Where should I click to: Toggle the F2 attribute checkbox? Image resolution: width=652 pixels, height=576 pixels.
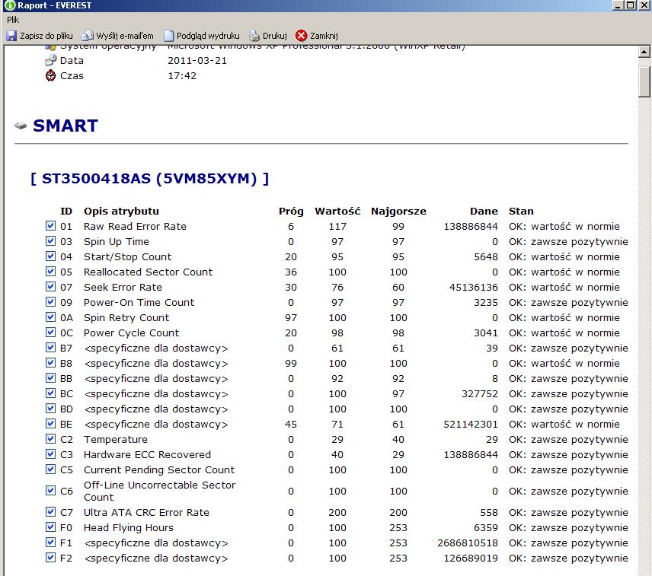[x=50, y=557]
